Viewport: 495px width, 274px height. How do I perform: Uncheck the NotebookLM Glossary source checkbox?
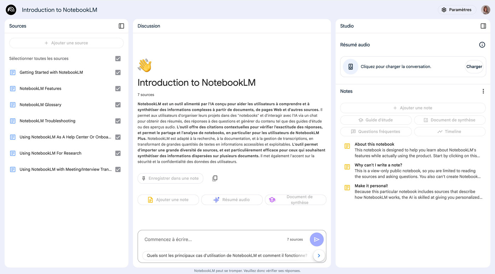(118, 105)
